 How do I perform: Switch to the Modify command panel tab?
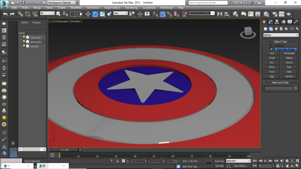[271, 22]
